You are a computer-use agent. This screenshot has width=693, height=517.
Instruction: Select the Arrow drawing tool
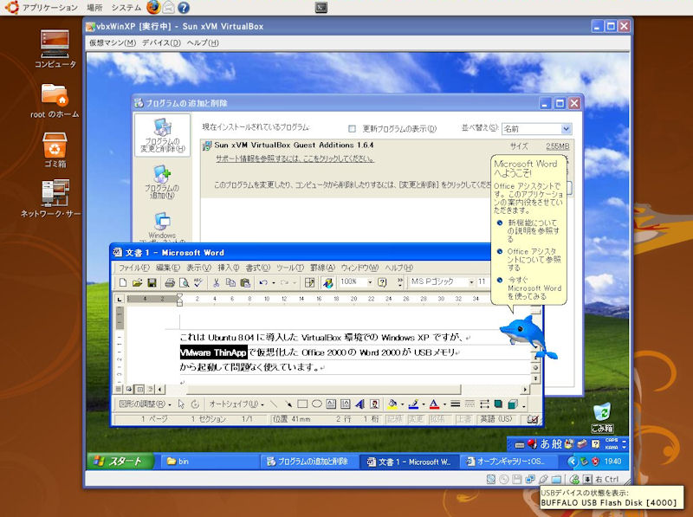pyautogui.click(x=288, y=404)
